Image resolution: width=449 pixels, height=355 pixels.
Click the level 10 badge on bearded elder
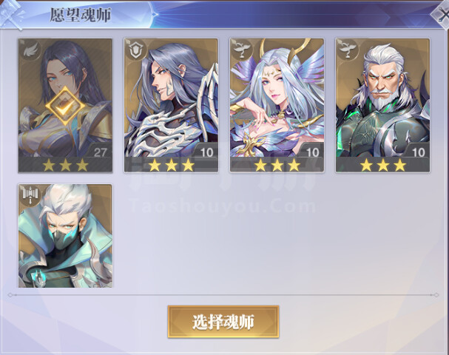pyautogui.click(x=418, y=152)
